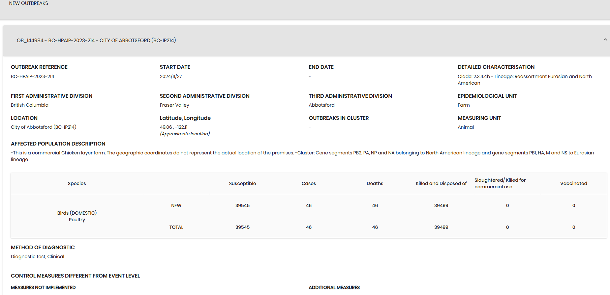
Task: Select outbreak reference value BC-HPAIP-2023-214
Action: point(33,76)
